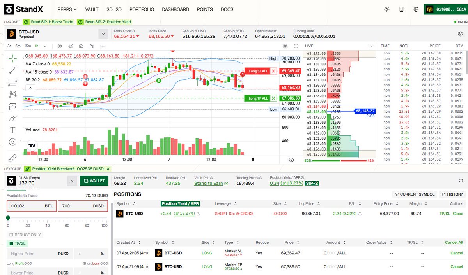Change candlestick chart style

coord(60,46)
